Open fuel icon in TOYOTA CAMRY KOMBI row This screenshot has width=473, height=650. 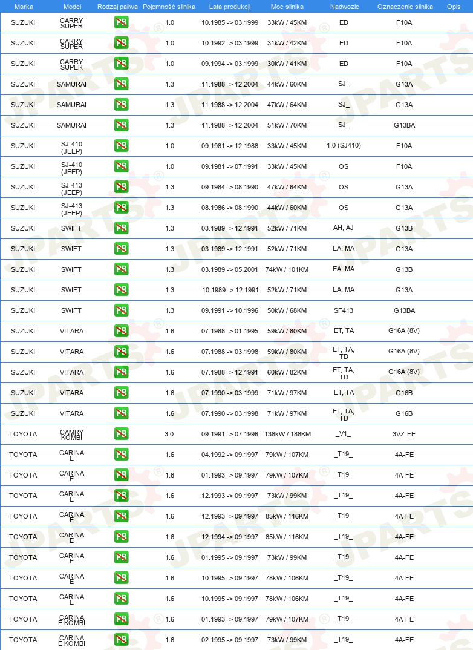(x=122, y=434)
